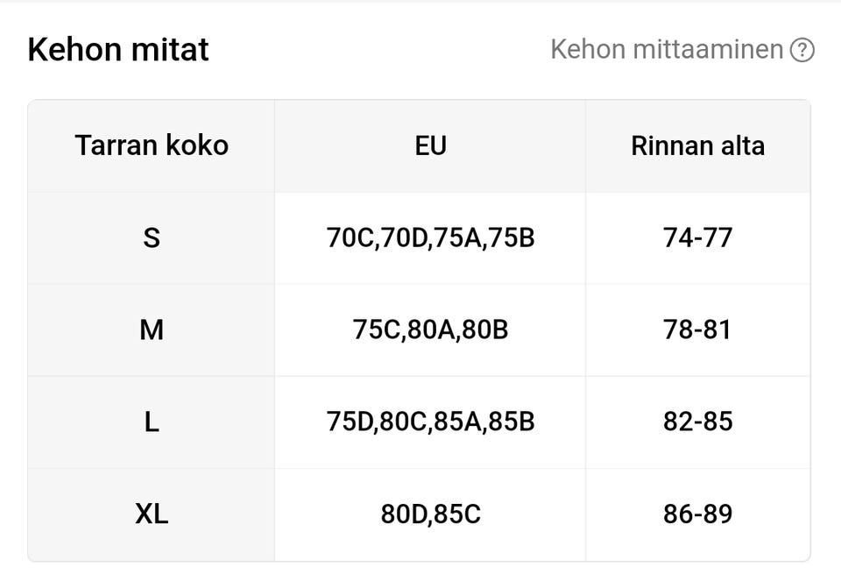Click the Rinnan alta column header
This screenshot has height=581, width=841.
(x=697, y=145)
